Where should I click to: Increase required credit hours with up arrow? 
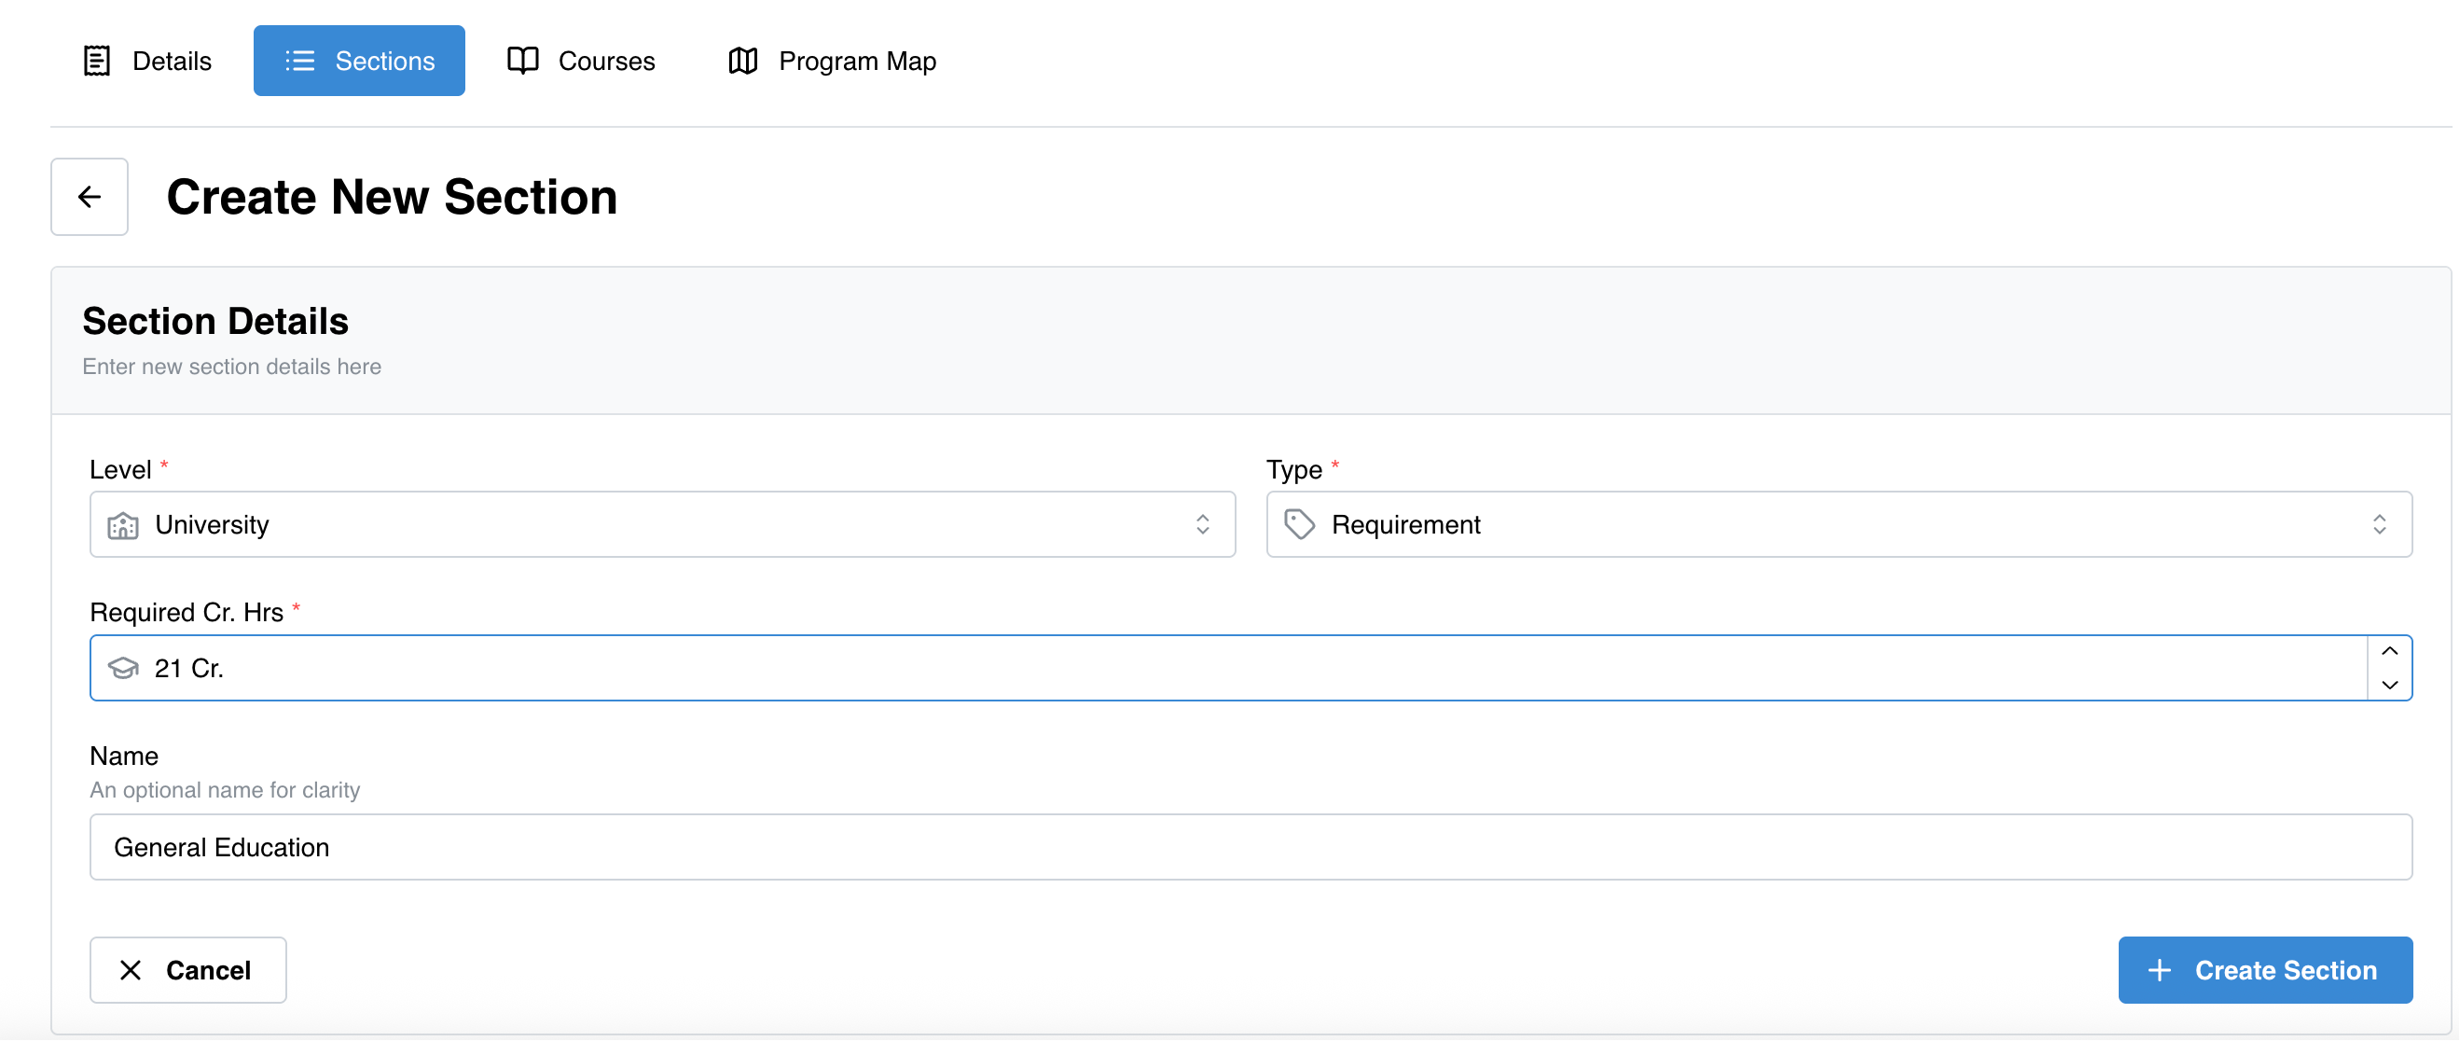2389,652
